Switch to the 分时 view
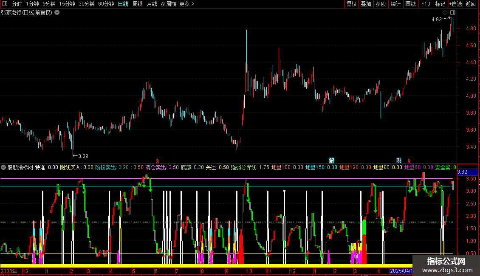The image size is (480, 276). (17, 4)
